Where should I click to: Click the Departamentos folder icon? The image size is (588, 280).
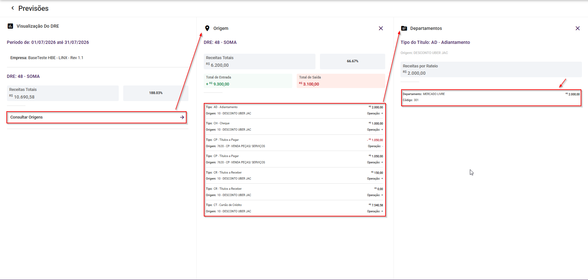coord(404,28)
